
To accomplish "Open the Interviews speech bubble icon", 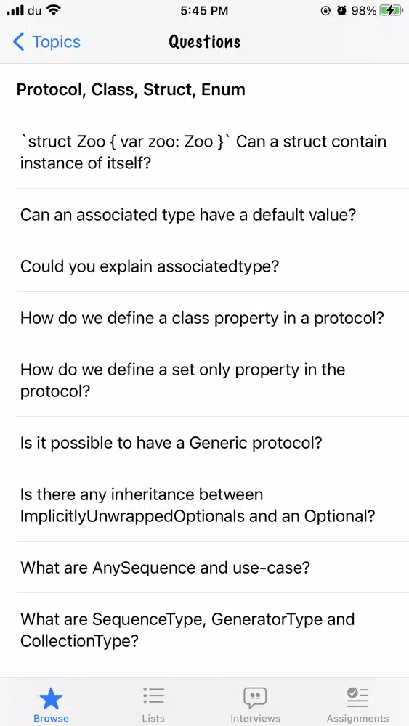I will (x=255, y=697).
